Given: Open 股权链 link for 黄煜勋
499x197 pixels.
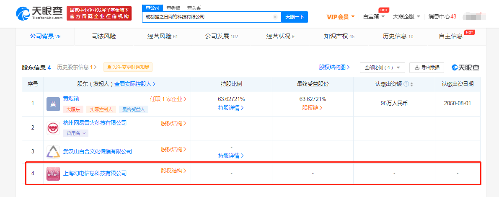Looking at the screenshot, I should (x=313, y=108).
